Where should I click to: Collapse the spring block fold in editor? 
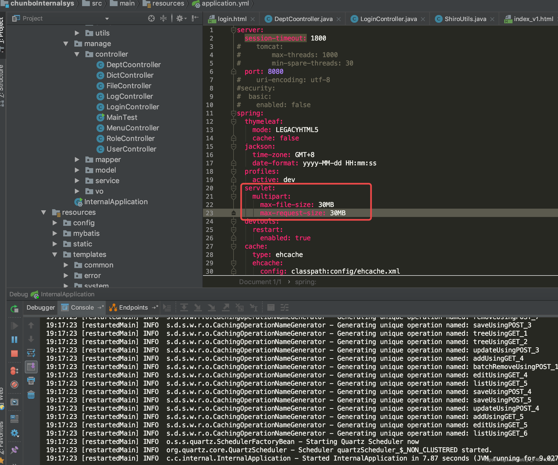pos(233,113)
